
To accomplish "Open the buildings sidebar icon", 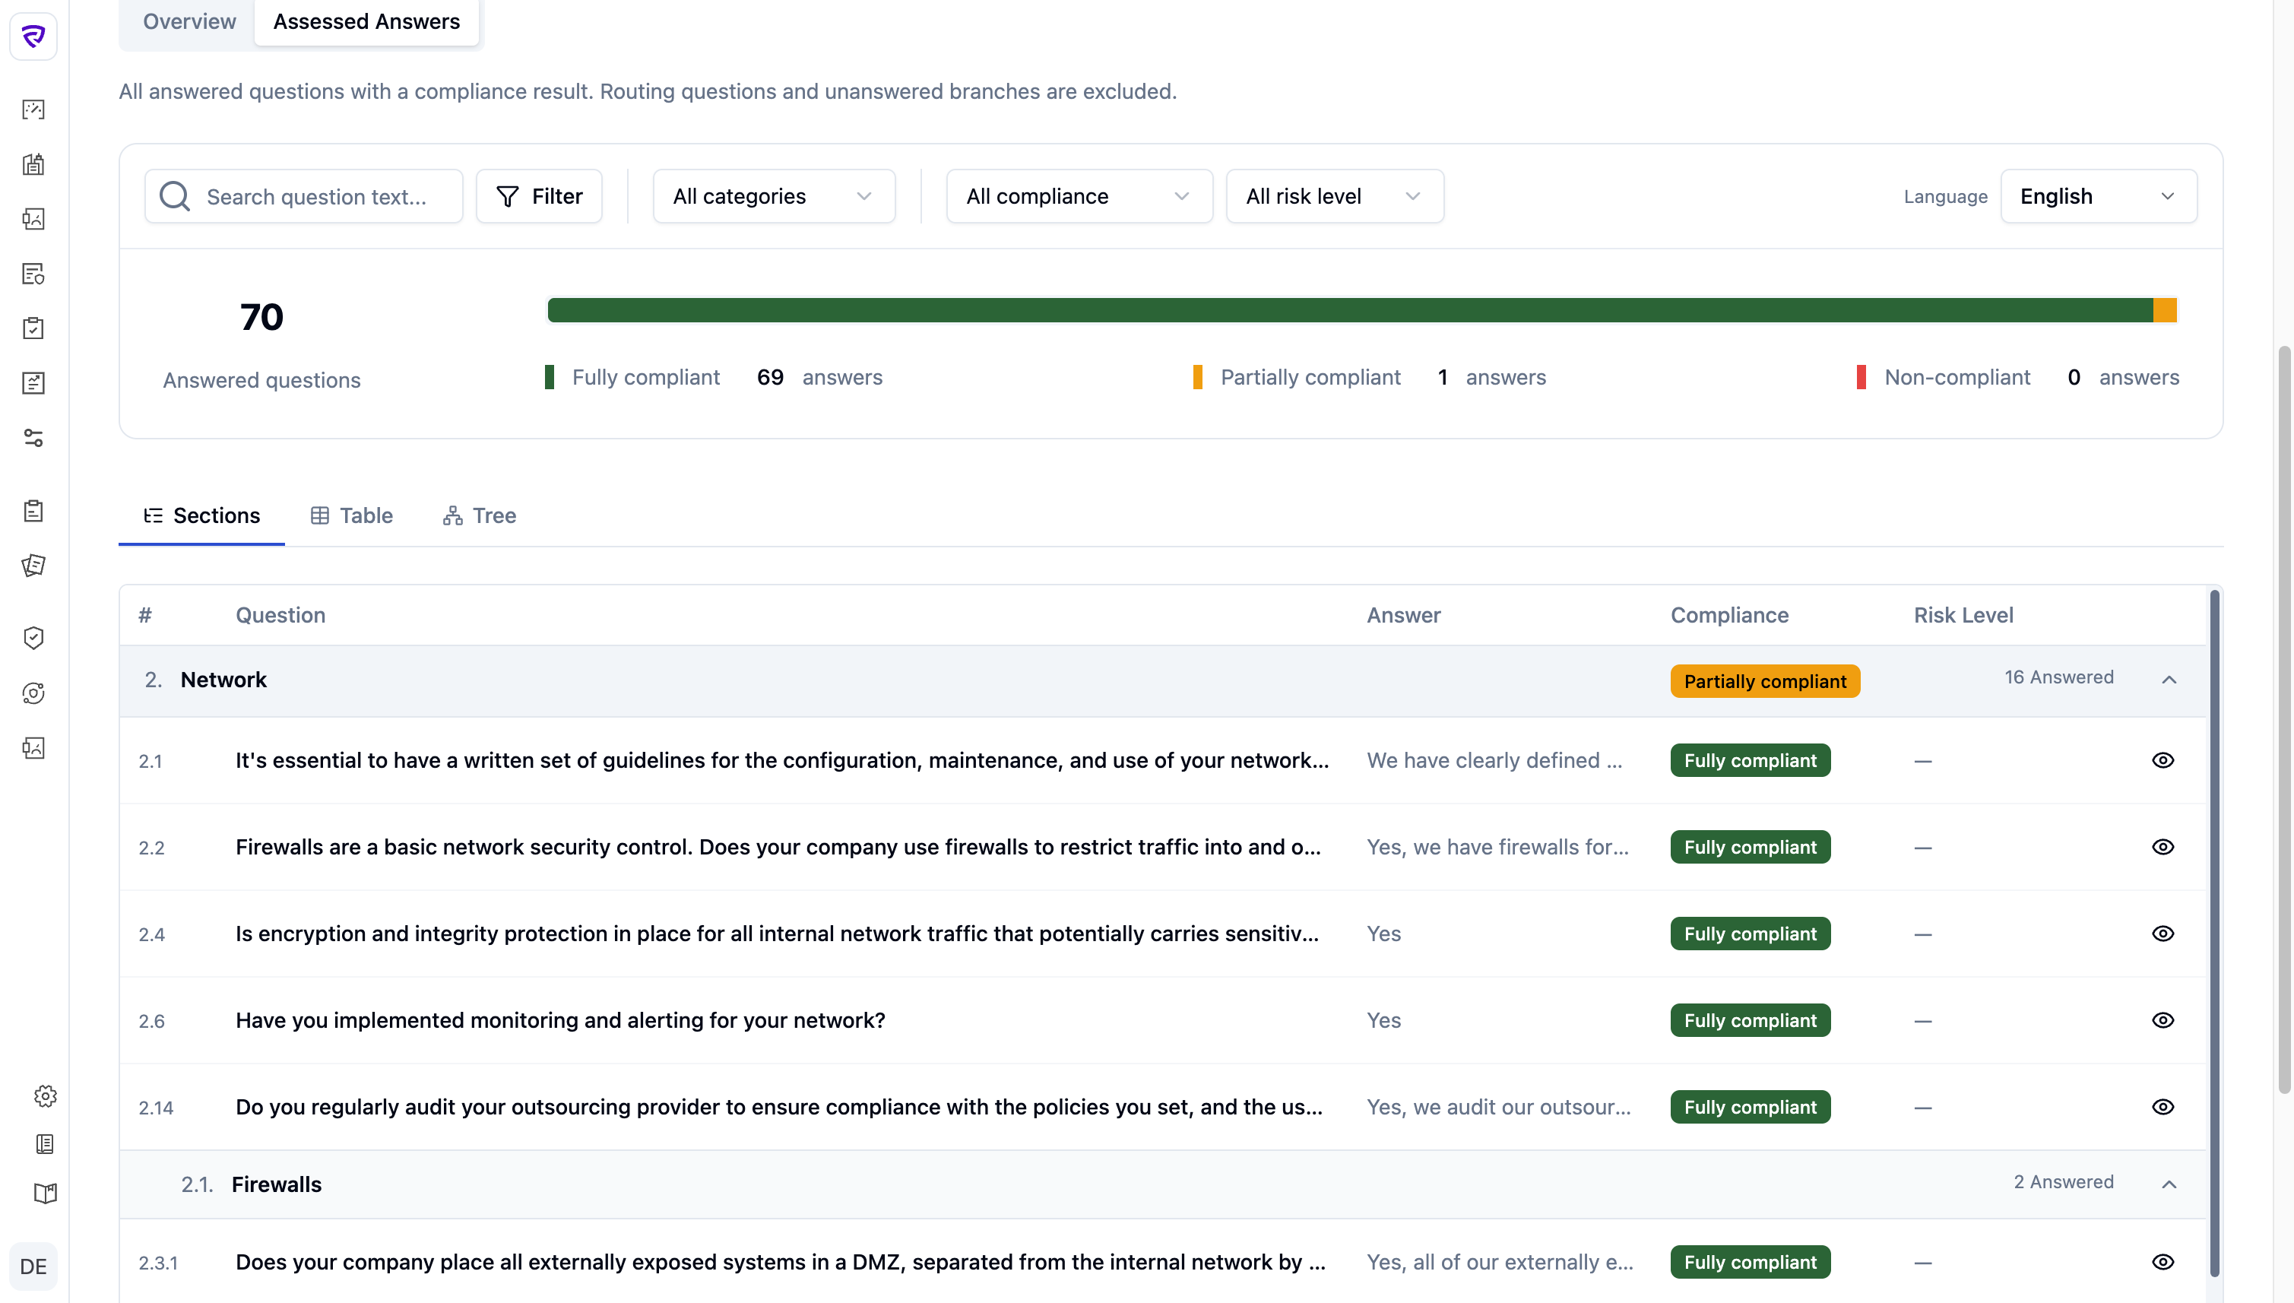I will [x=33, y=163].
